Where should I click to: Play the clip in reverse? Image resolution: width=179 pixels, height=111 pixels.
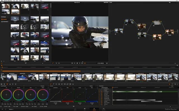click(x=75, y=63)
